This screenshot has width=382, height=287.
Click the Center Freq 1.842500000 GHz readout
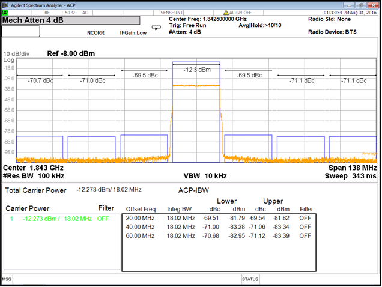pos(207,19)
